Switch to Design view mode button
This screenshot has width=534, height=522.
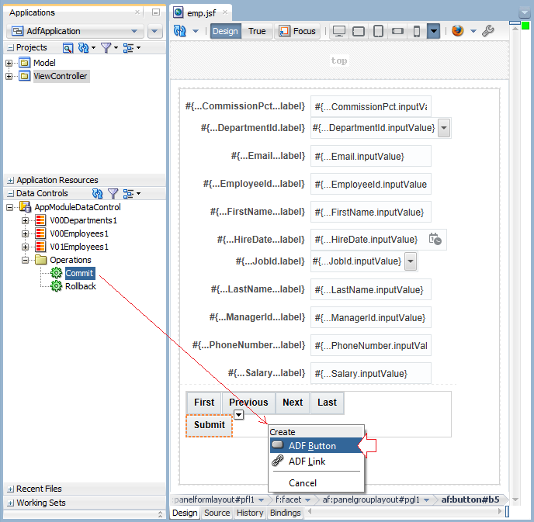point(225,31)
